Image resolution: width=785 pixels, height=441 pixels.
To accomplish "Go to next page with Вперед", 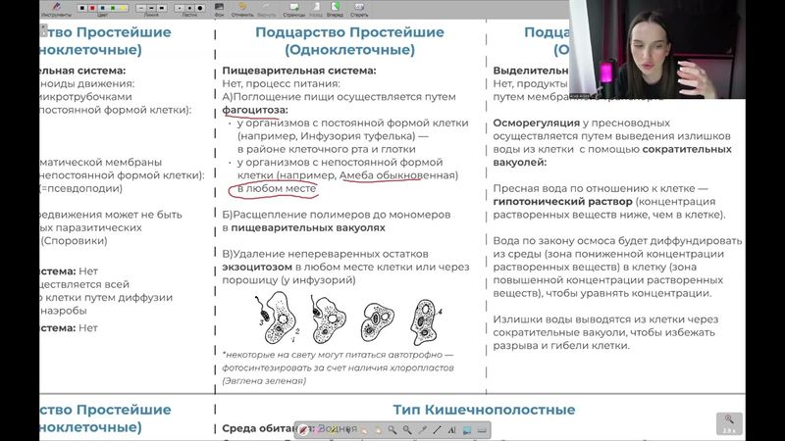I will click(x=335, y=9).
